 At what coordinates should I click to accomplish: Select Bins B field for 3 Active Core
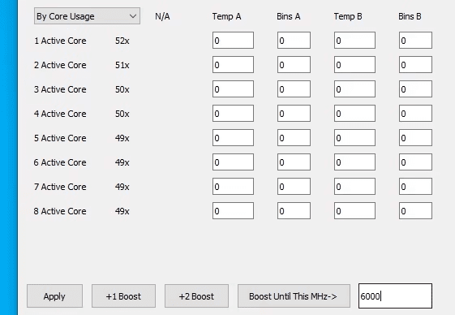[415, 89]
